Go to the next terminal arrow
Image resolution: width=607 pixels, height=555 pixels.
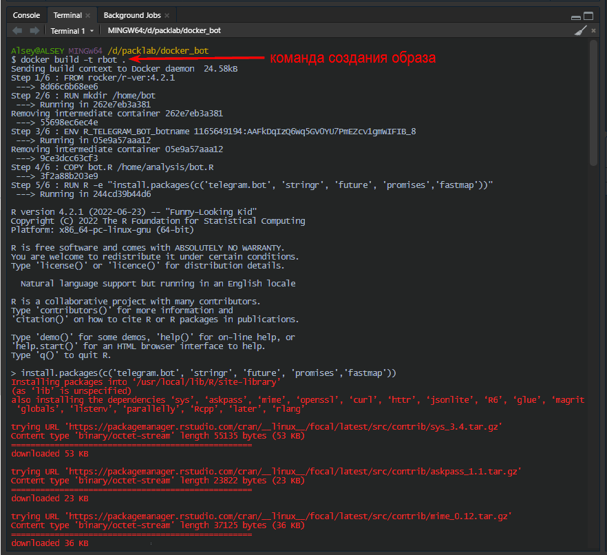coord(34,31)
